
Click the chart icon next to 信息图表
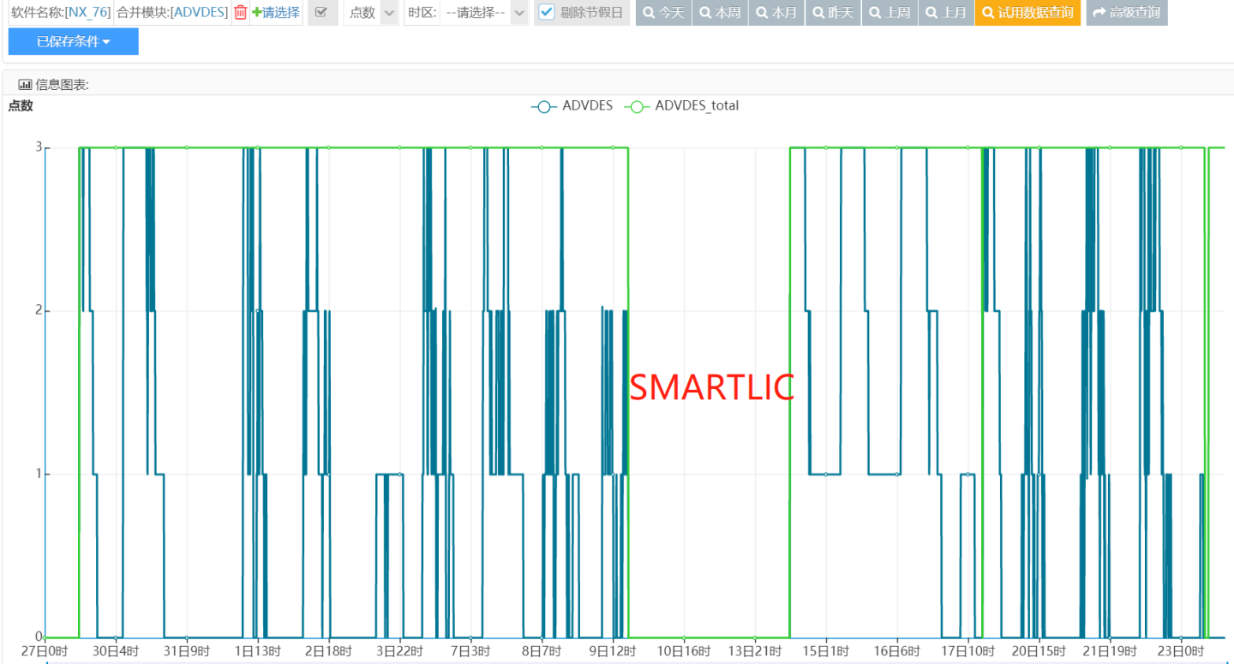pos(23,83)
